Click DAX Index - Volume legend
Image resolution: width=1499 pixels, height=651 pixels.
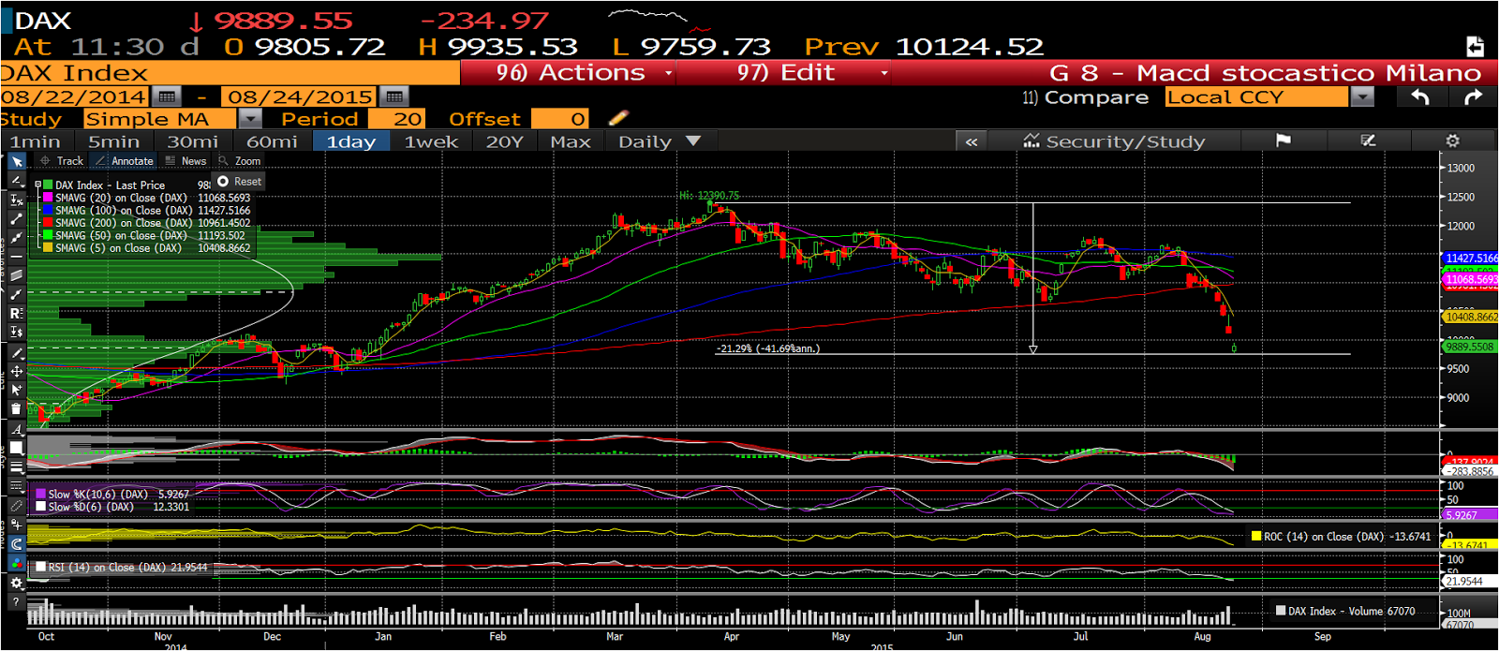(1345, 611)
